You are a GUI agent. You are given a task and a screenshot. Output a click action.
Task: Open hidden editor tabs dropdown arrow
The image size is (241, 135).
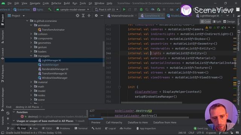point(227,16)
